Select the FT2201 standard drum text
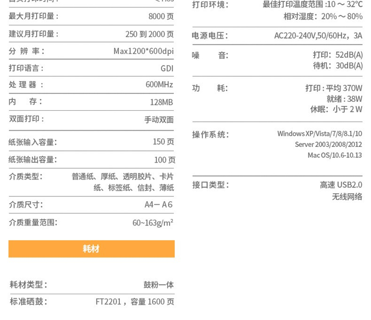 (x=108, y=302)
